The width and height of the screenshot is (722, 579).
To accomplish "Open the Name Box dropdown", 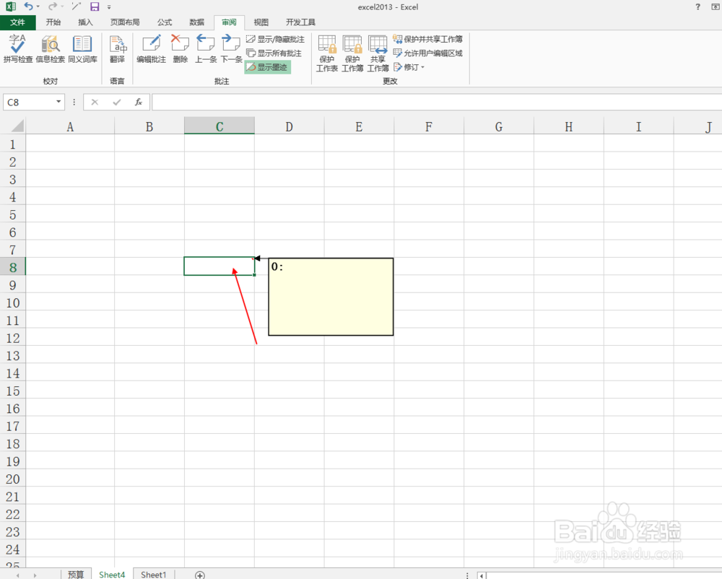I will 58,102.
